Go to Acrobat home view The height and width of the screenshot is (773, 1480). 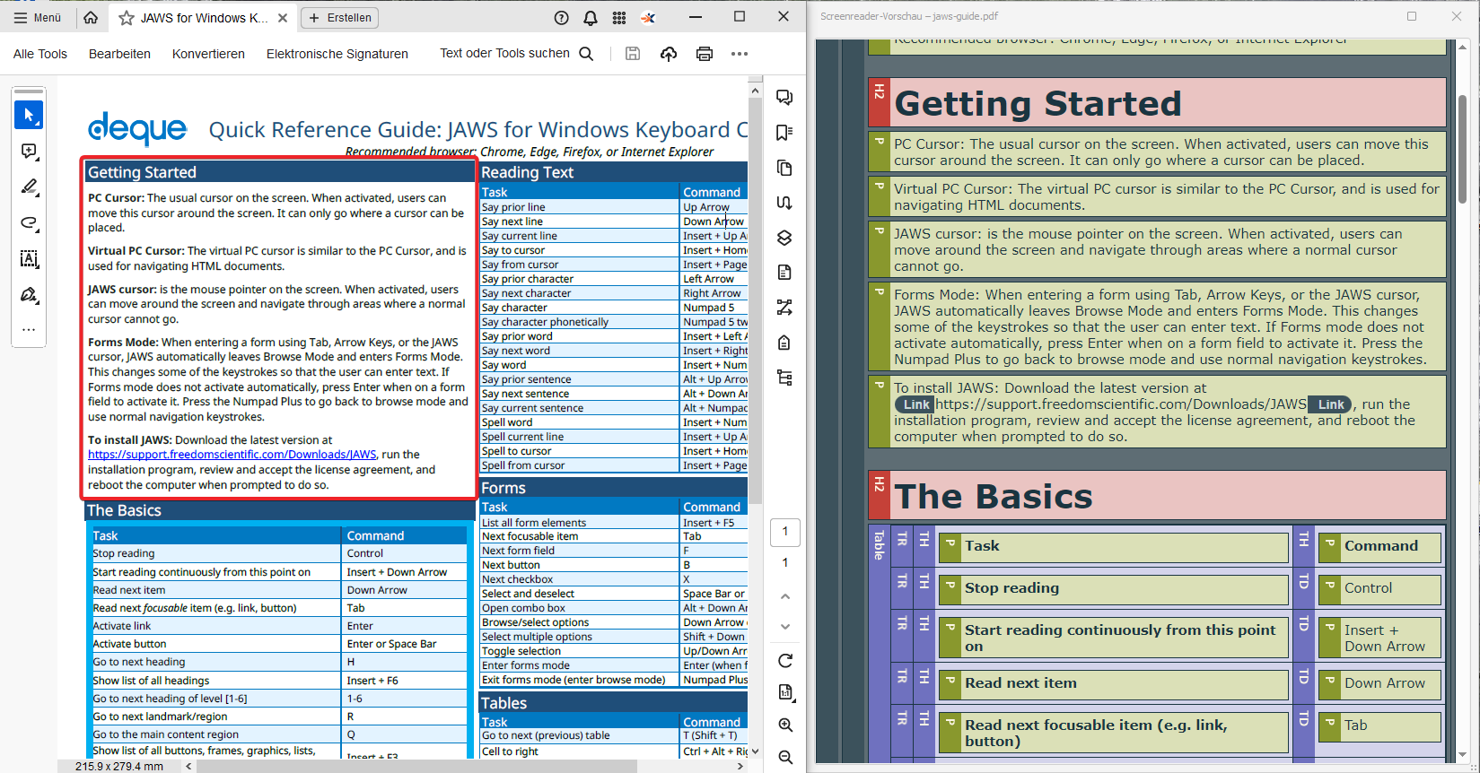[91, 18]
